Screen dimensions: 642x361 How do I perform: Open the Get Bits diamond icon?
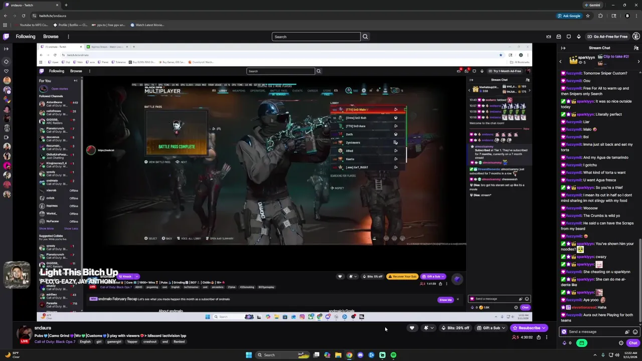578,37
